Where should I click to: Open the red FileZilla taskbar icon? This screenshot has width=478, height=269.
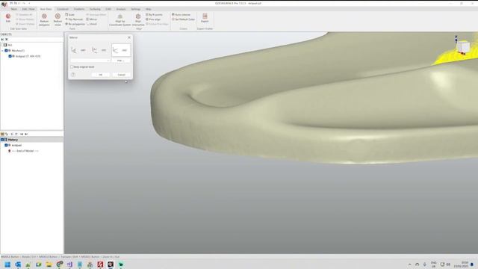point(100,265)
